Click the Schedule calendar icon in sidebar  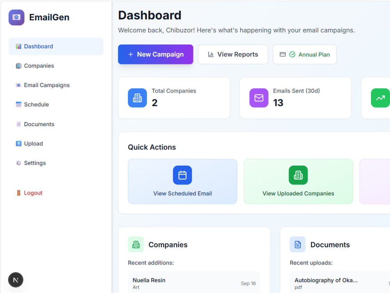click(19, 104)
